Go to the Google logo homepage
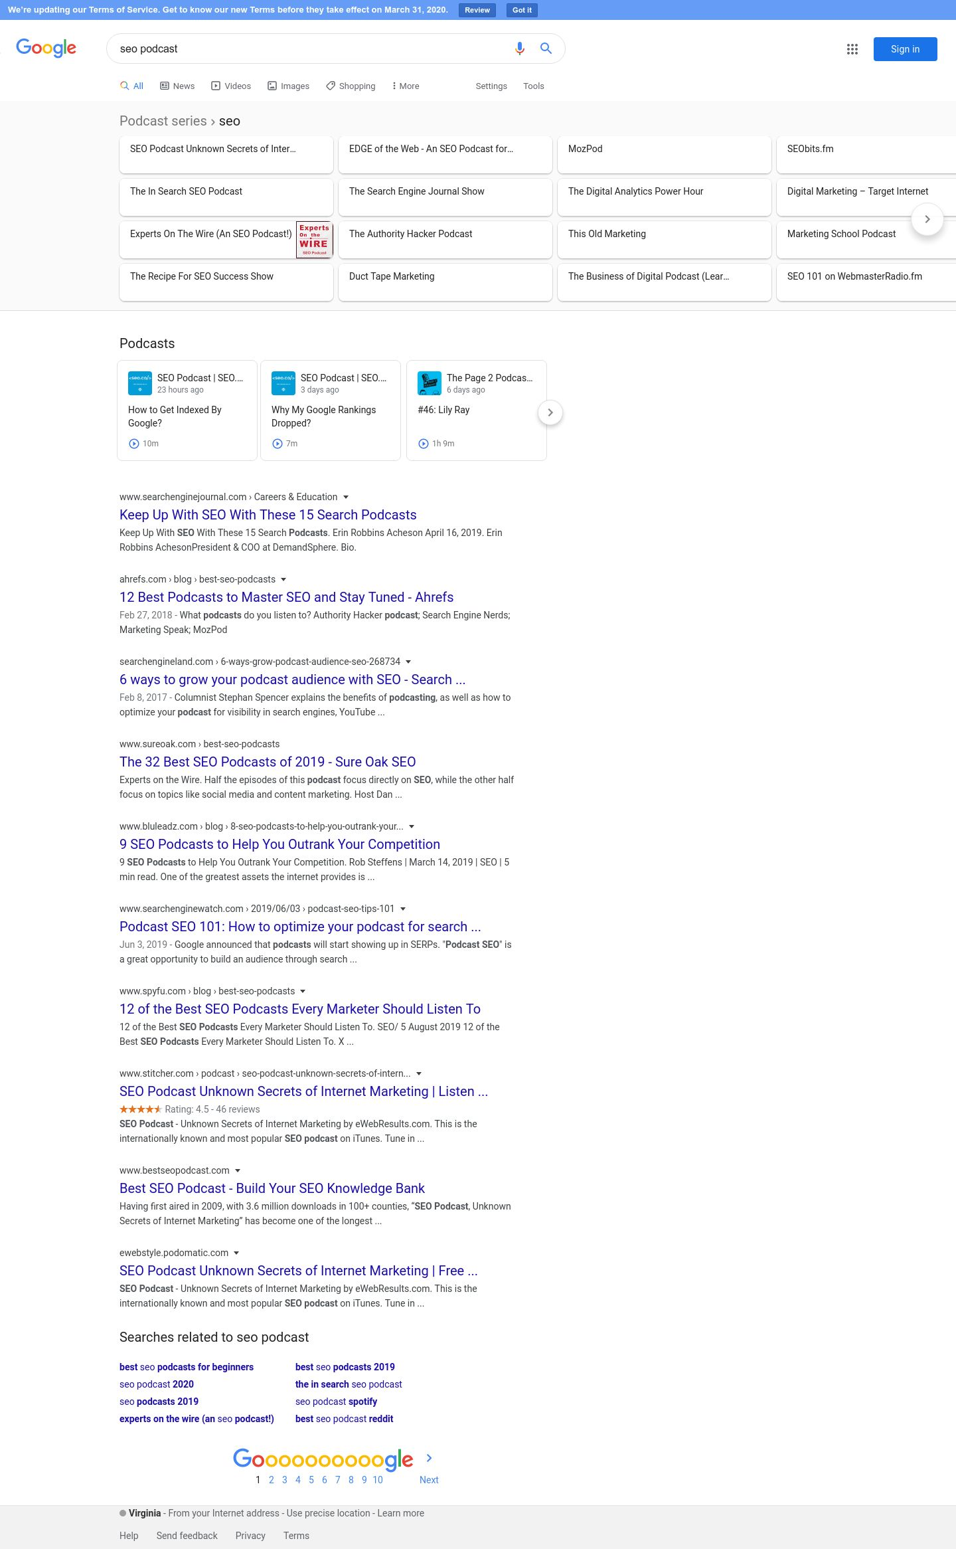The image size is (956, 1549). coord(46,48)
